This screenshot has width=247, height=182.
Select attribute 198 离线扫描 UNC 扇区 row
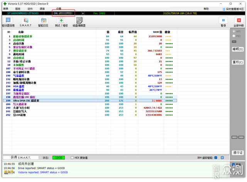pos(90,97)
